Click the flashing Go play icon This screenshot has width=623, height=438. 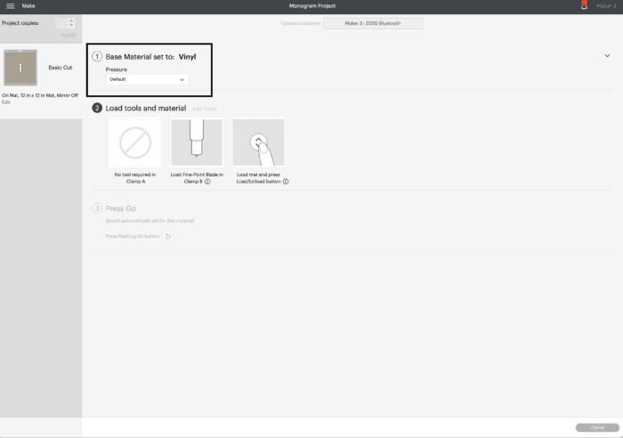point(168,236)
